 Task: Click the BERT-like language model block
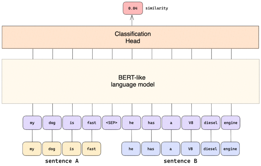(x=131, y=81)
